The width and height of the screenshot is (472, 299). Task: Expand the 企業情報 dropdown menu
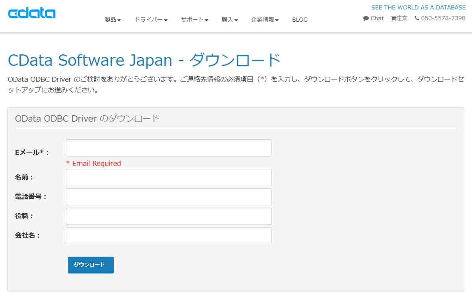click(265, 20)
